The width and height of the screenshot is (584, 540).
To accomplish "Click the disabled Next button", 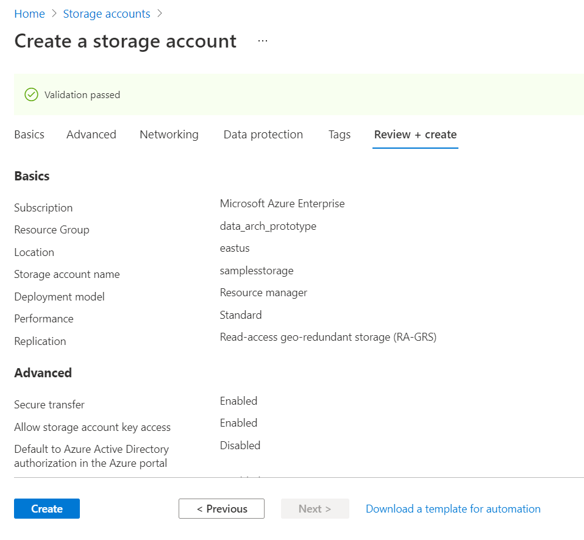I will [x=315, y=509].
